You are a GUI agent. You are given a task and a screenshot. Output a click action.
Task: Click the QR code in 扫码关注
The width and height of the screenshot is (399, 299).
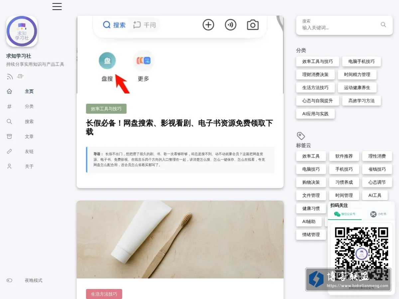point(361,254)
